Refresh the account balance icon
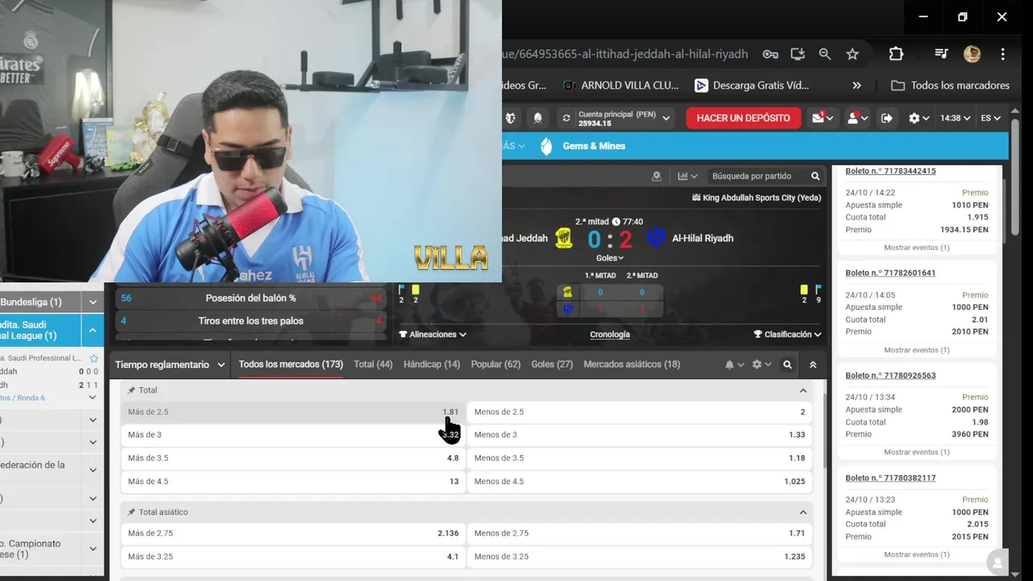This screenshot has height=581, width=1033. [x=567, y=118]
